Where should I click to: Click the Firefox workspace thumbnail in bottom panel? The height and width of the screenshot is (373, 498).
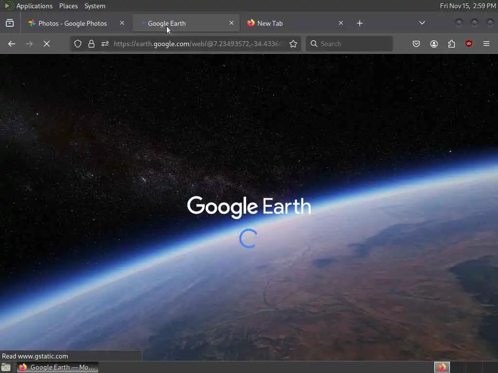(x=442, y=367)
